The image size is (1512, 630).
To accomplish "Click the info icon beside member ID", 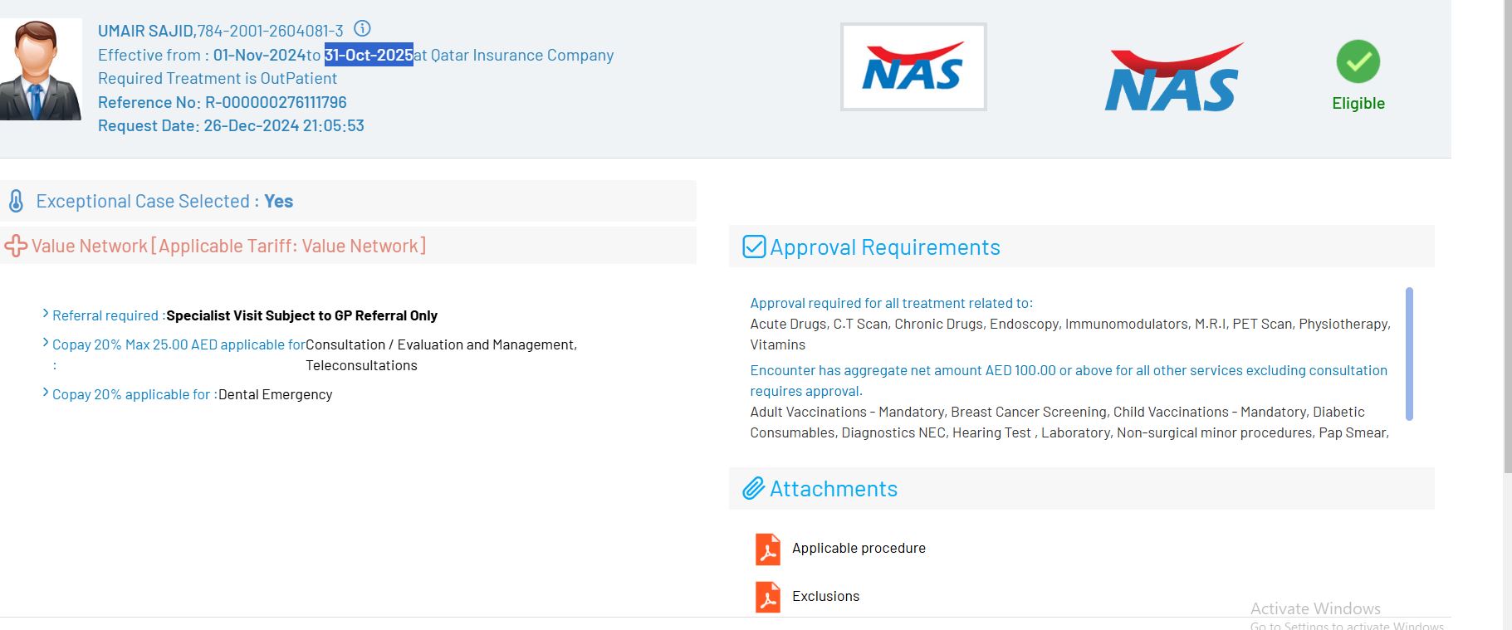I will tap(362, 29).
